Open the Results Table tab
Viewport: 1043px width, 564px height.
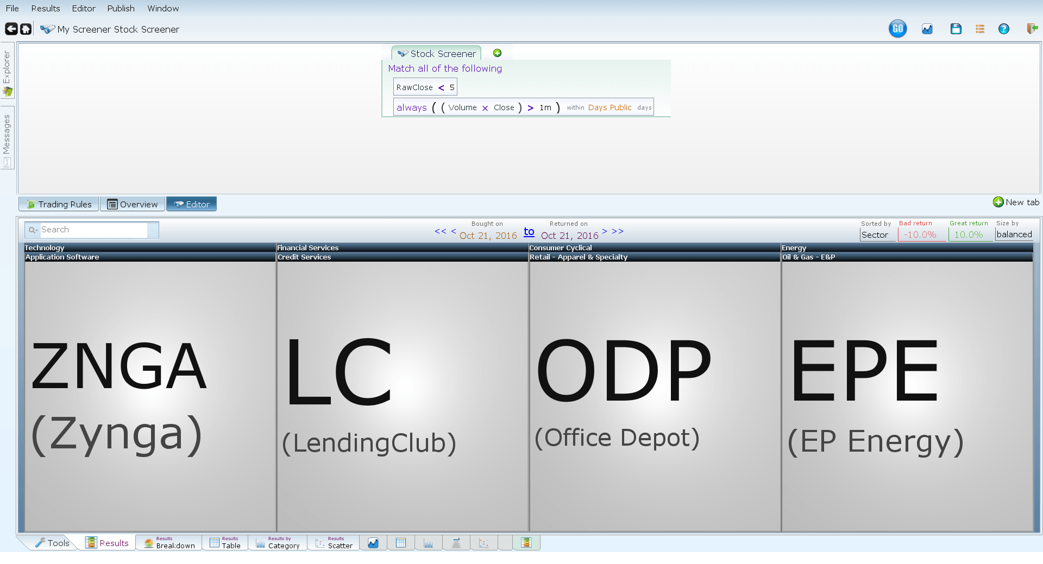point(225,543)
